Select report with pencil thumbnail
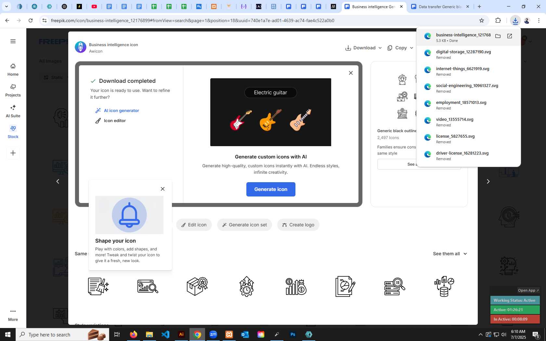 pos(345,286)
